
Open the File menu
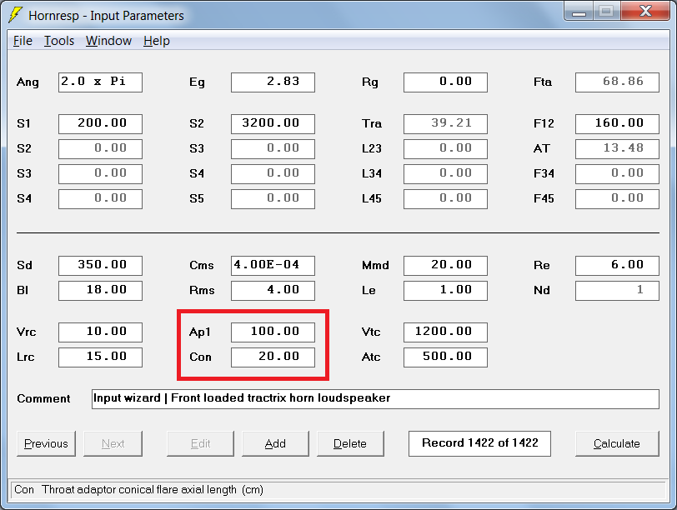pos(23,41)
